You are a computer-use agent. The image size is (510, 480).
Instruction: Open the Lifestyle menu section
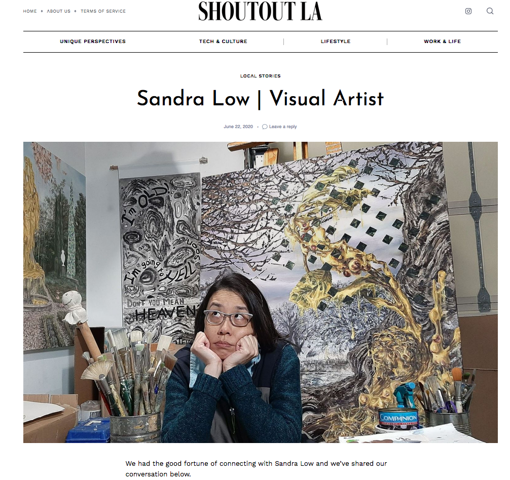pyautogui.click(x=335, y=41)
